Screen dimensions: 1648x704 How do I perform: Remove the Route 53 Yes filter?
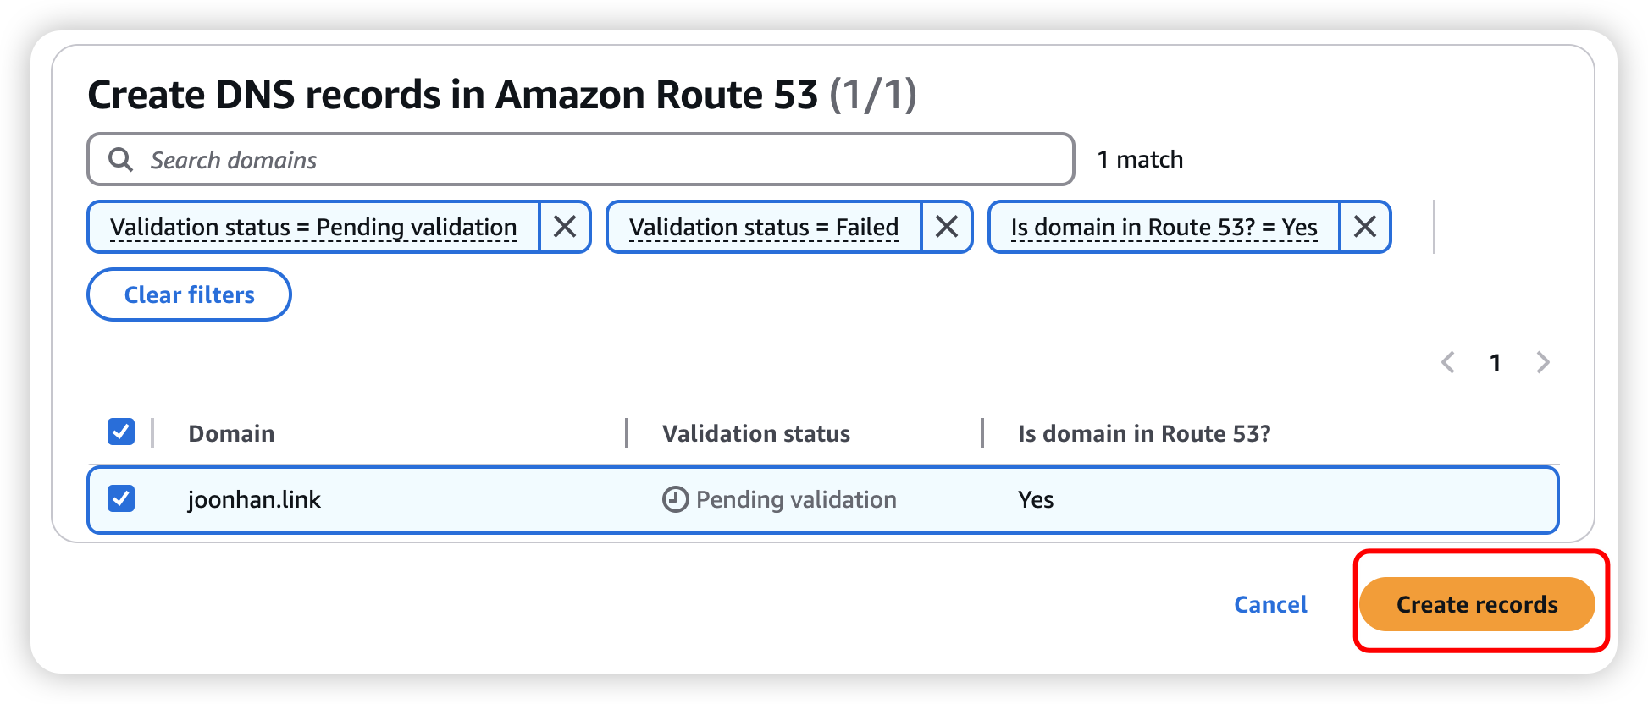(x=1364, y=227)
